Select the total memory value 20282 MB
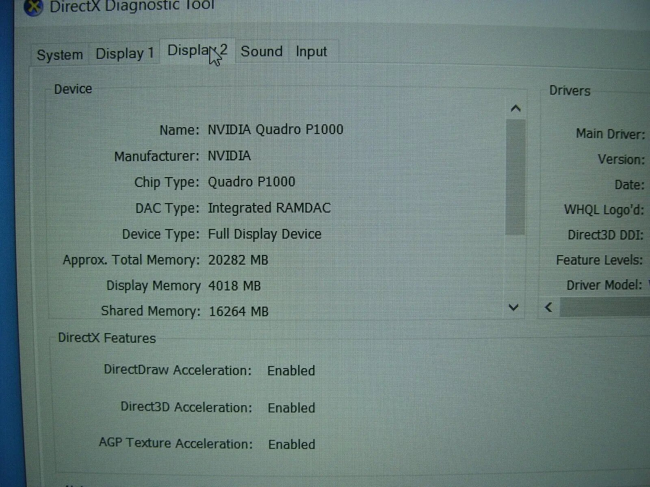The width and height of the screenshot is (650, 487). [238, 260]
